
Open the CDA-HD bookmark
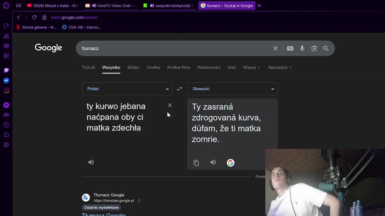[x=82, y=27]
